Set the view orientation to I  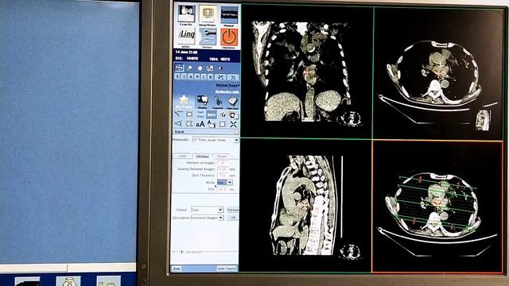184,77
